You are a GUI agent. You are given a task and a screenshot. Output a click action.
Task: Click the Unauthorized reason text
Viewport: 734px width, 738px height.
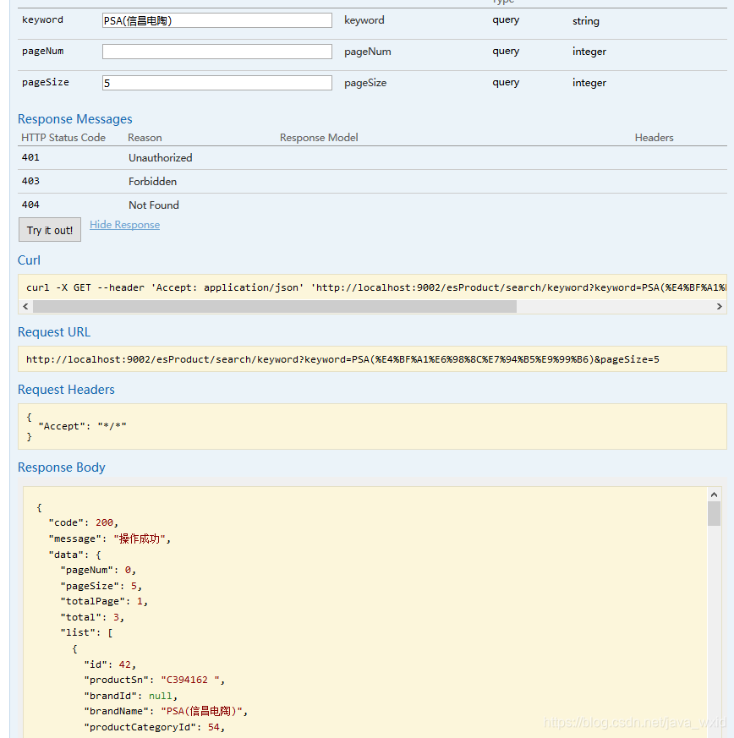point(161,158)
